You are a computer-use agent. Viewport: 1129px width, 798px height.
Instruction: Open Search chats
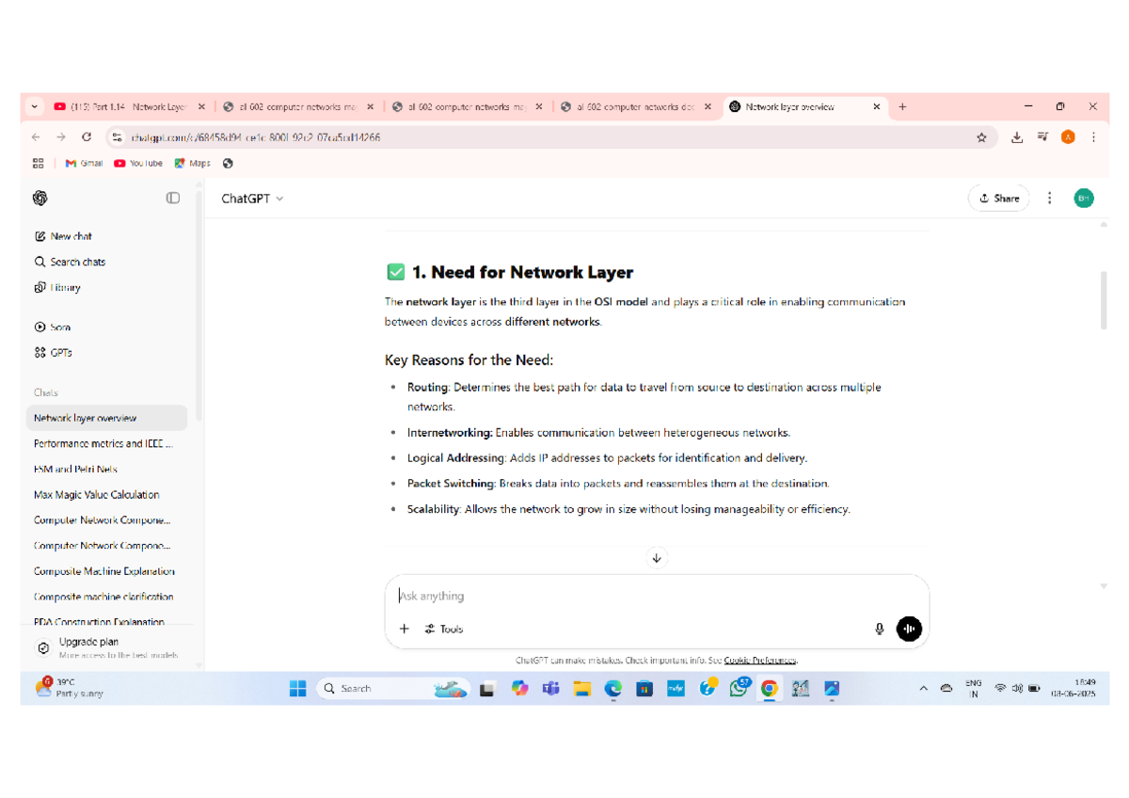coord(70,262)
